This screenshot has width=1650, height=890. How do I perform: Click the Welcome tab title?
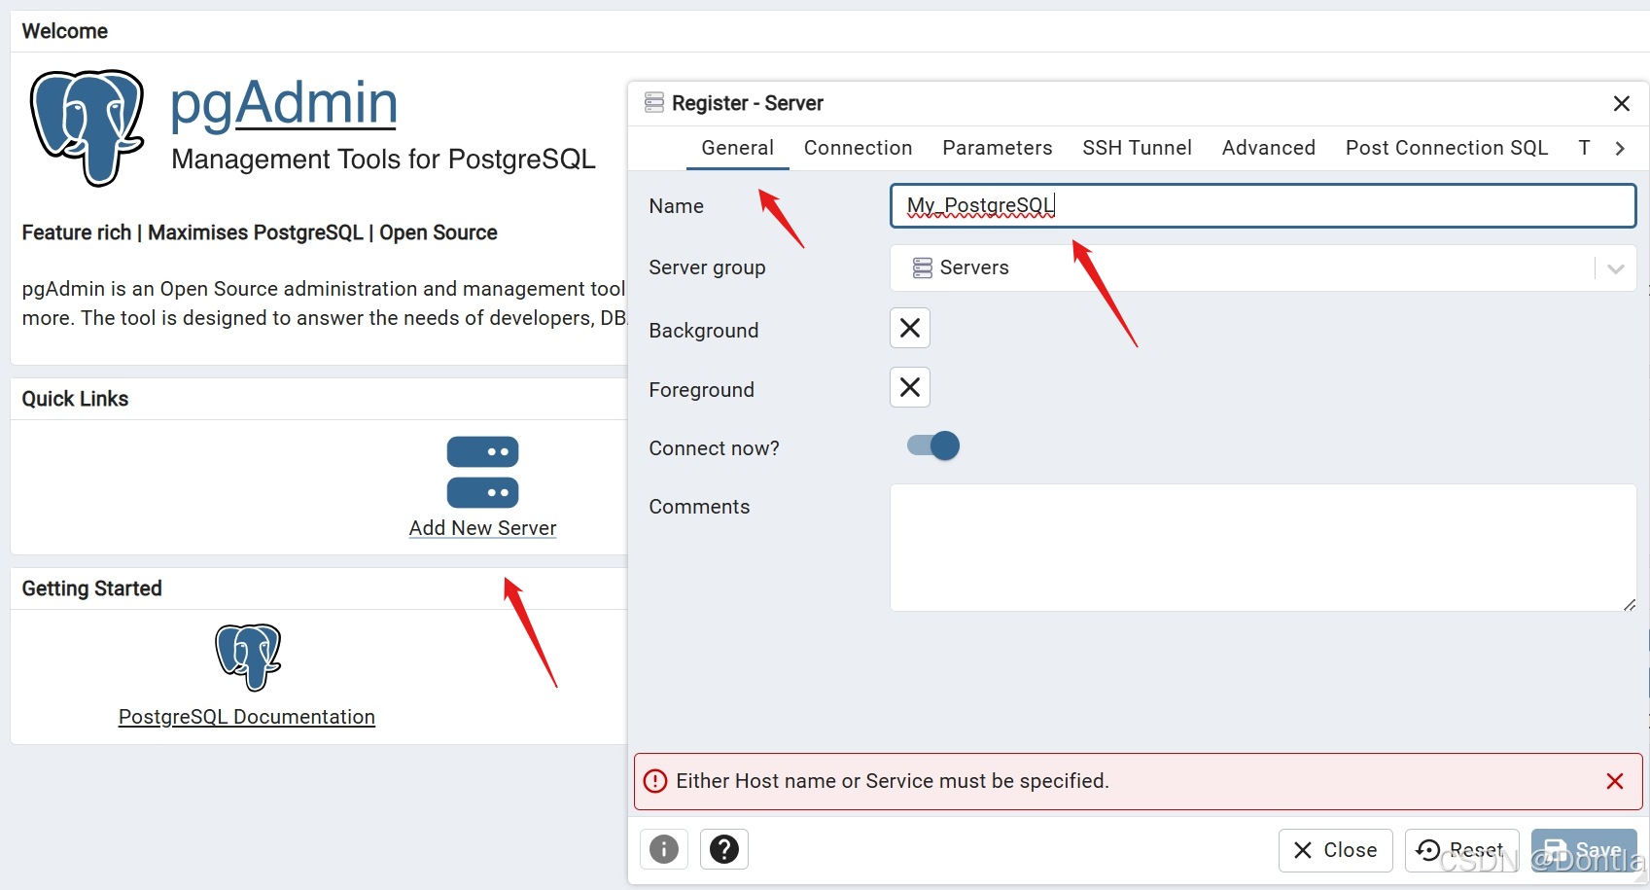click(64, 31)
